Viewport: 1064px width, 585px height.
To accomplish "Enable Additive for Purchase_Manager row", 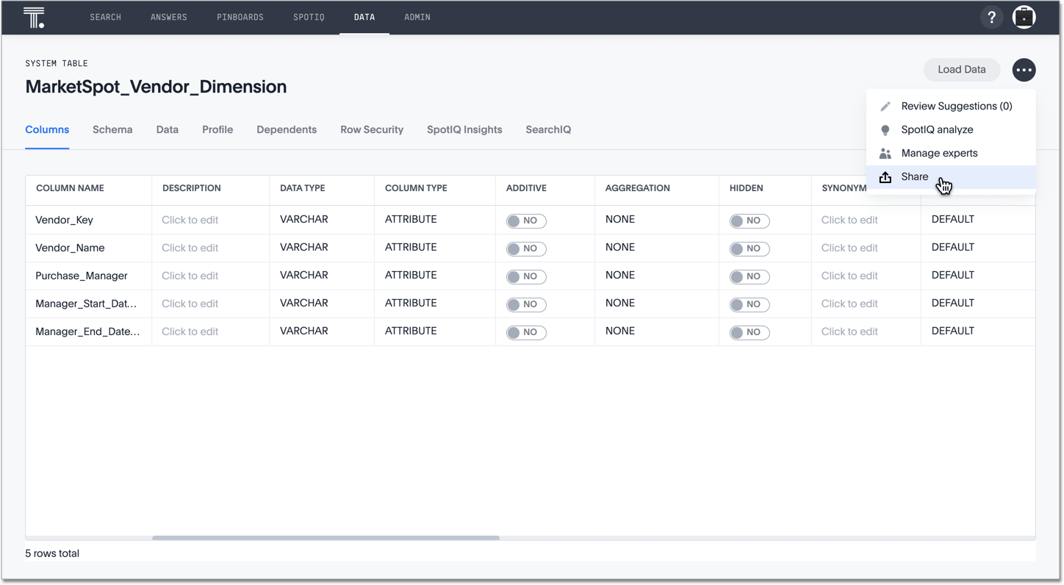I will coord(525,276).
